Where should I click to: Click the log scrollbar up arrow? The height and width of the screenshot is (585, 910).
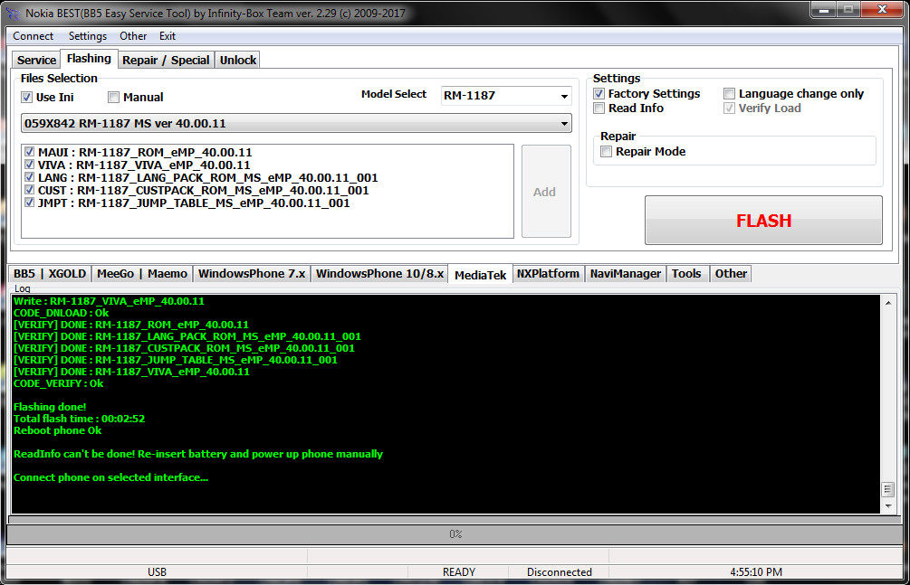[x=888, y=303]
